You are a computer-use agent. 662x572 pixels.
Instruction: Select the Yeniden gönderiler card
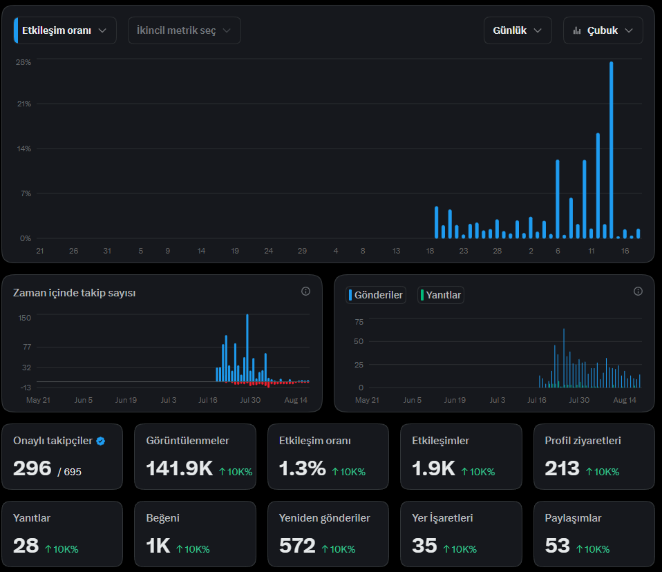(328, 534)
